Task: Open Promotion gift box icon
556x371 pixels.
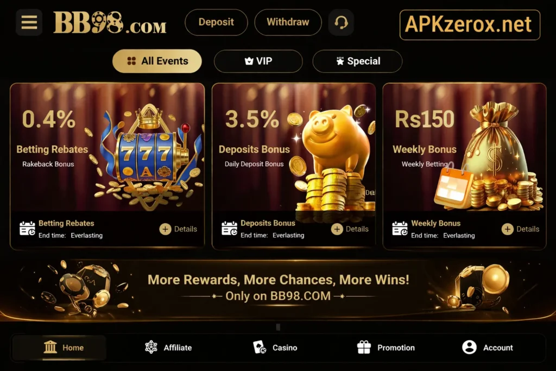Action: coord(364,347)
